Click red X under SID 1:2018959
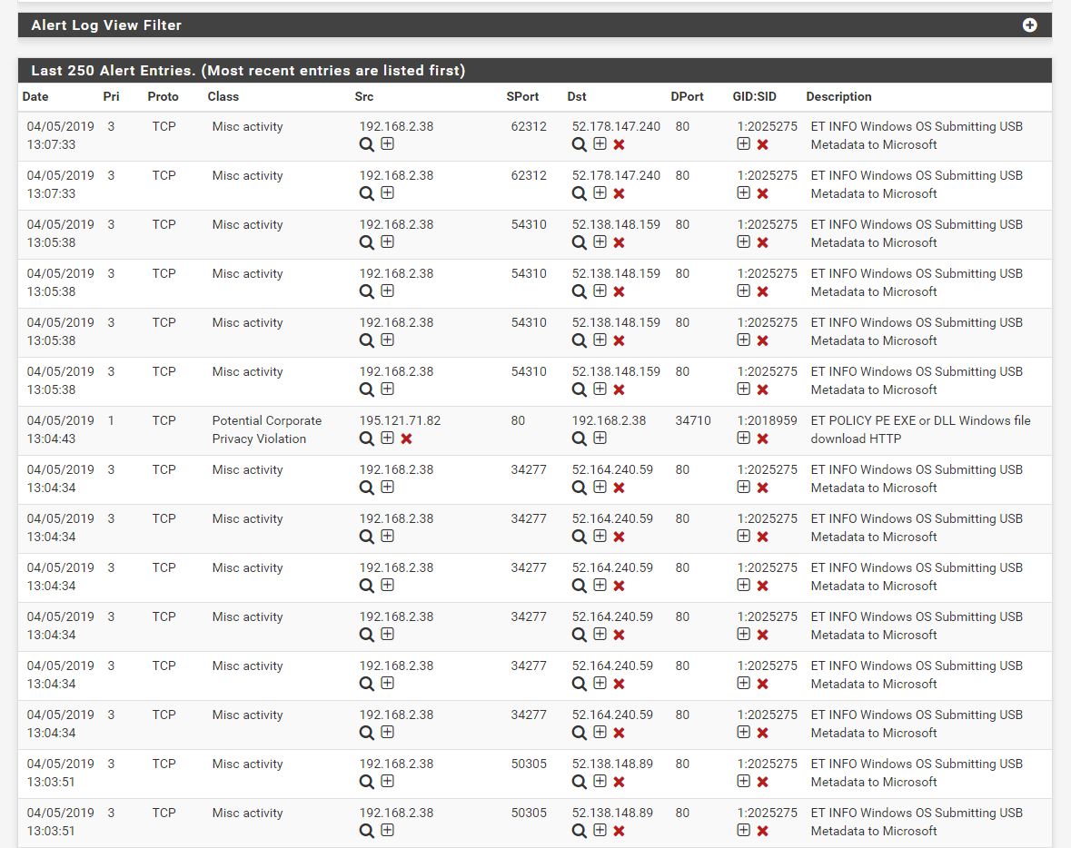The image size is (1071, 848). [763, 439]
